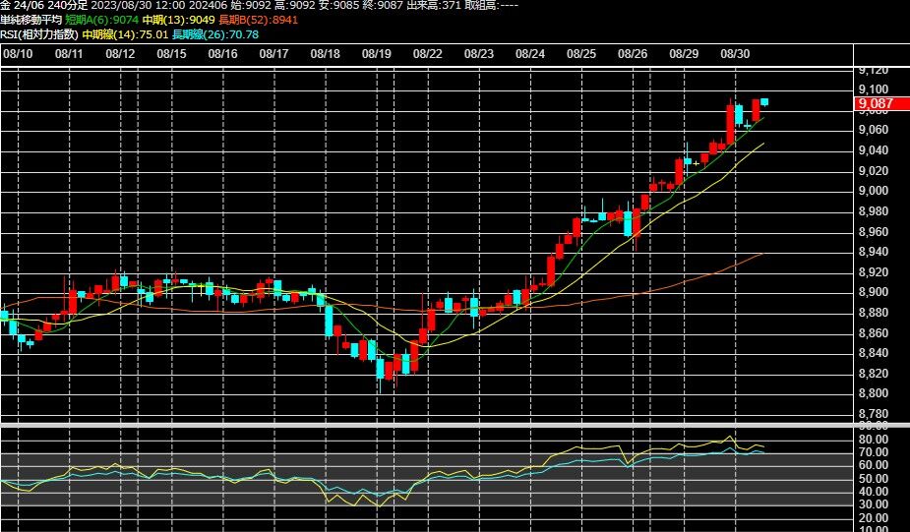The height and width of the screenshot is (532, 910).
Task: Click the 9,000 price axis label
Action: (x=874, y=191)
